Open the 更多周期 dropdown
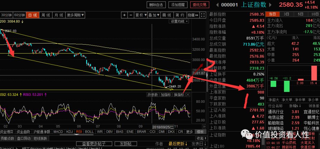Viewport: 320px width, 149px height. (x=75, y=15)
